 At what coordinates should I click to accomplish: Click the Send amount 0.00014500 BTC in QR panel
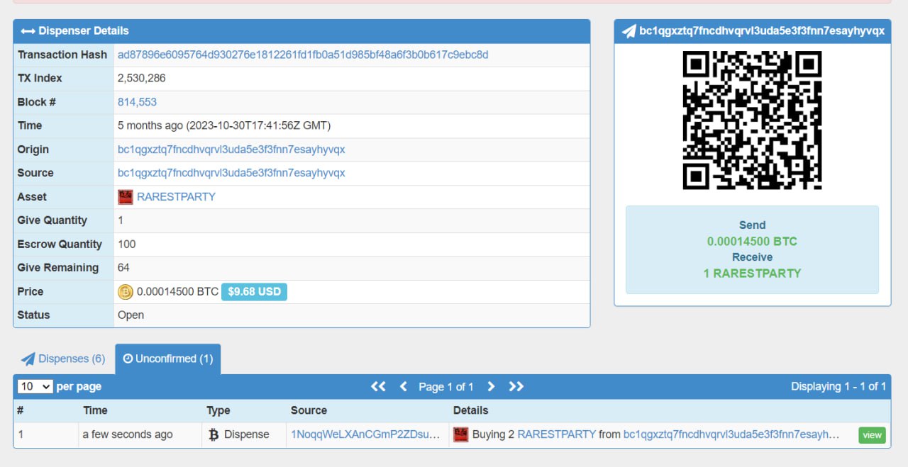click(x=752, y=242)
